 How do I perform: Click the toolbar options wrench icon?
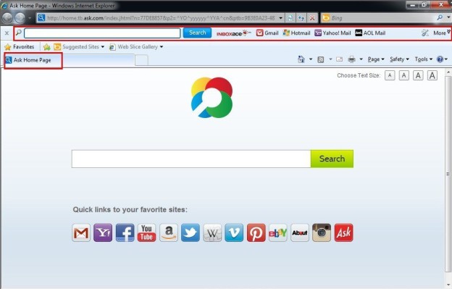click(425, 33)
